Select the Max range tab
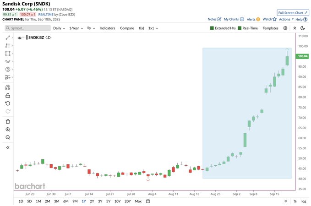Screen dimensions: 311x206 [x=138, y=201]
